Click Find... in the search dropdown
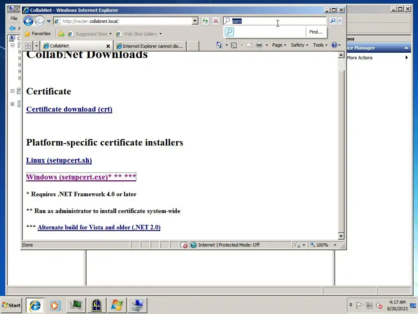Image resolution: width=418 pixels, height=314 pixels. pyautogui.click(x=316, y=32)
